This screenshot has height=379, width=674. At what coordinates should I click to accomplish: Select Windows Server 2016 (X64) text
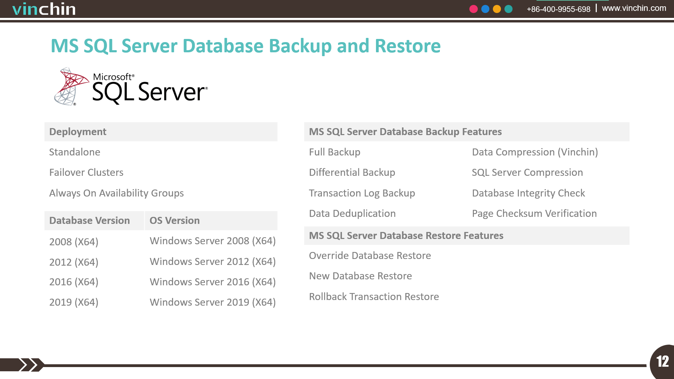tap(213, 282)
